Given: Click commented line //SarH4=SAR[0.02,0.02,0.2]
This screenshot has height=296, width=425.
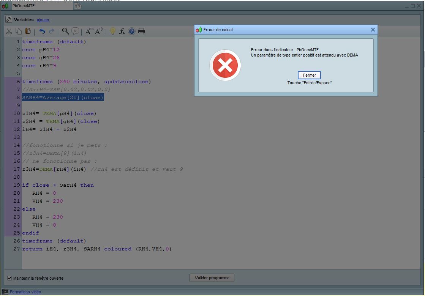Looking at the screenshot, I should [66, 89].
